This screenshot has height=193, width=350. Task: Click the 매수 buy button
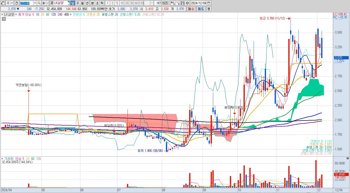click(x=191, y=9)
